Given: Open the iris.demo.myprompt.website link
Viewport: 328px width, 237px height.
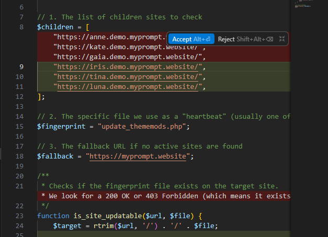Looking at the screenshot, I should click(128, 67).
